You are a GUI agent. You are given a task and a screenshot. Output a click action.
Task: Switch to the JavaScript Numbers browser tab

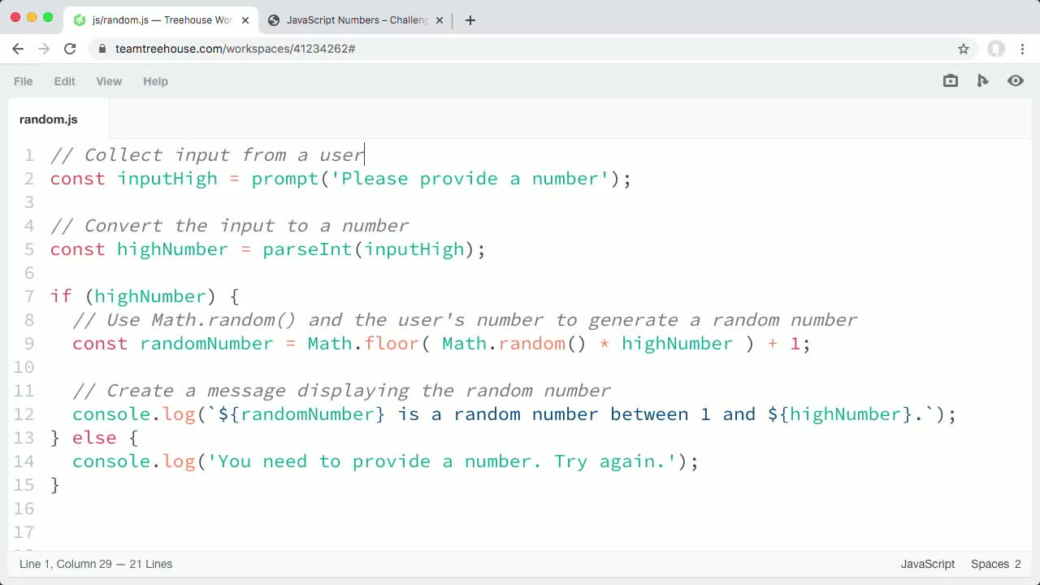[356, 20]
